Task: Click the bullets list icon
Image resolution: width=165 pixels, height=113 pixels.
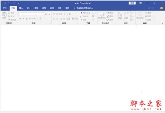Action: click(x=65, y=14)
